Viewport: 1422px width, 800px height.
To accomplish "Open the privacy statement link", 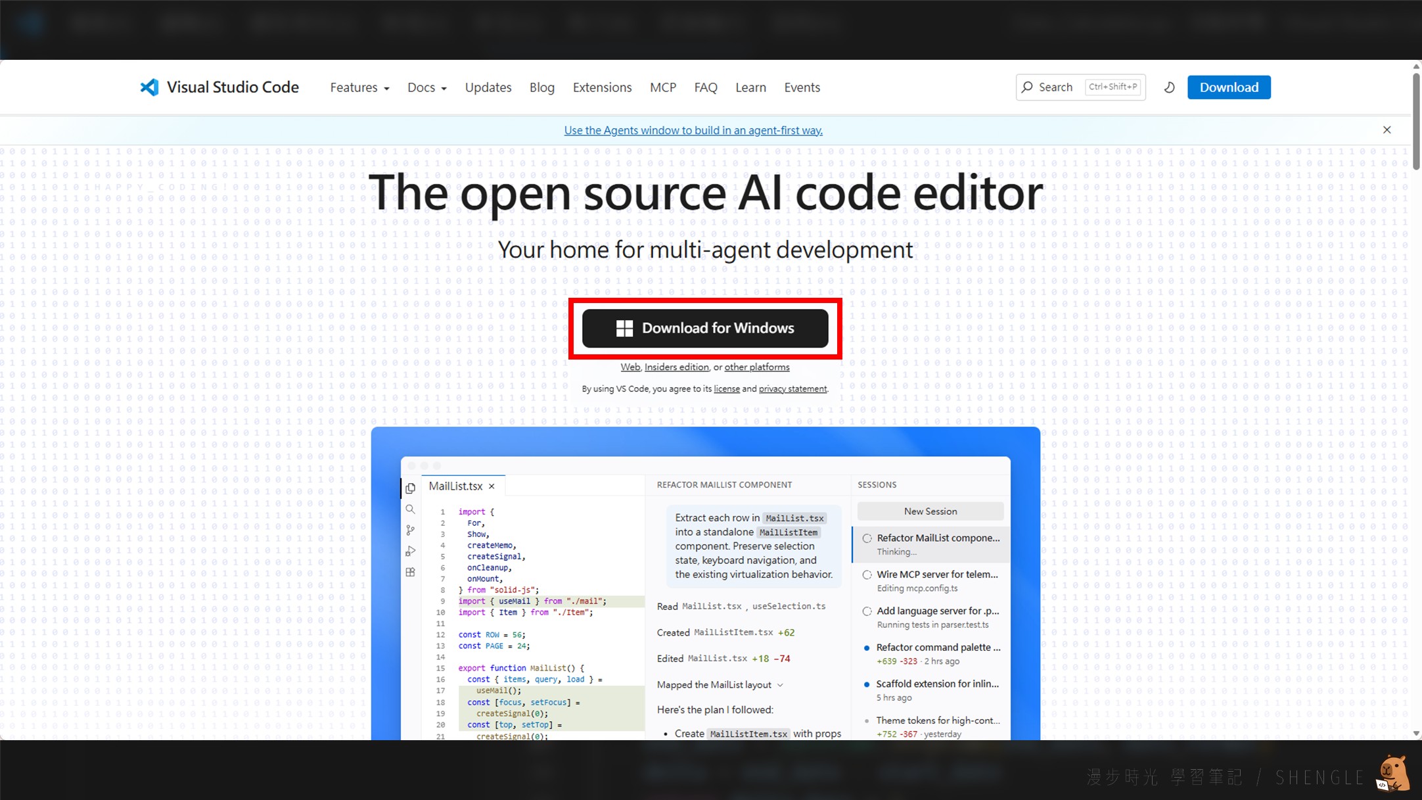I will 792,388.
